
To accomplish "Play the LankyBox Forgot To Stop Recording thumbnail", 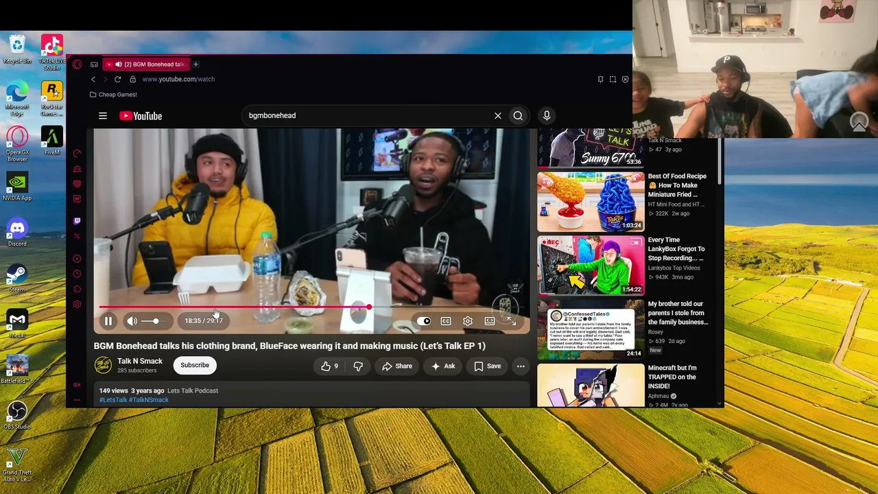I will [591, 266].
